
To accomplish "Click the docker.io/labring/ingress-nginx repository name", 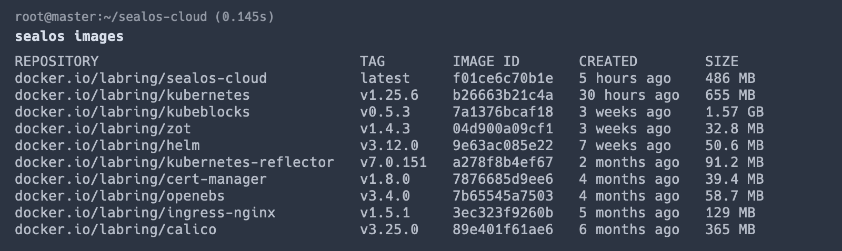I will pyautogui.click(x=145, y=213).
